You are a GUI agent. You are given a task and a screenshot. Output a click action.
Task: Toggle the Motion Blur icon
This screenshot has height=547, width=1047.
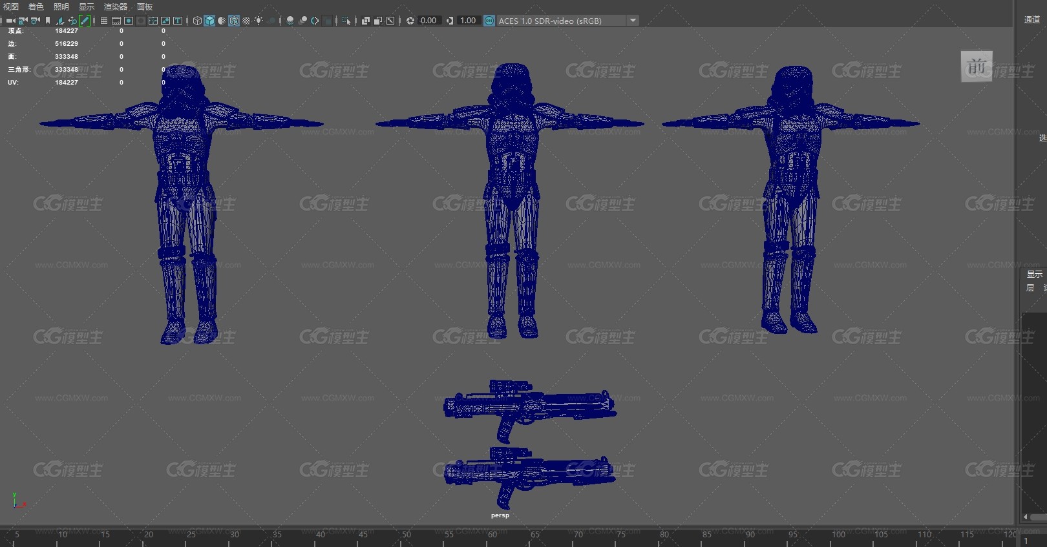pyautogui.click(x=302, y=21)
